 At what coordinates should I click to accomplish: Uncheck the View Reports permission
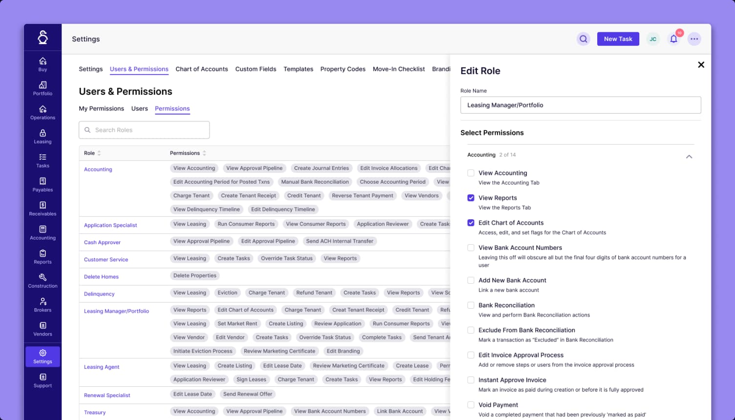pos(471,198)
